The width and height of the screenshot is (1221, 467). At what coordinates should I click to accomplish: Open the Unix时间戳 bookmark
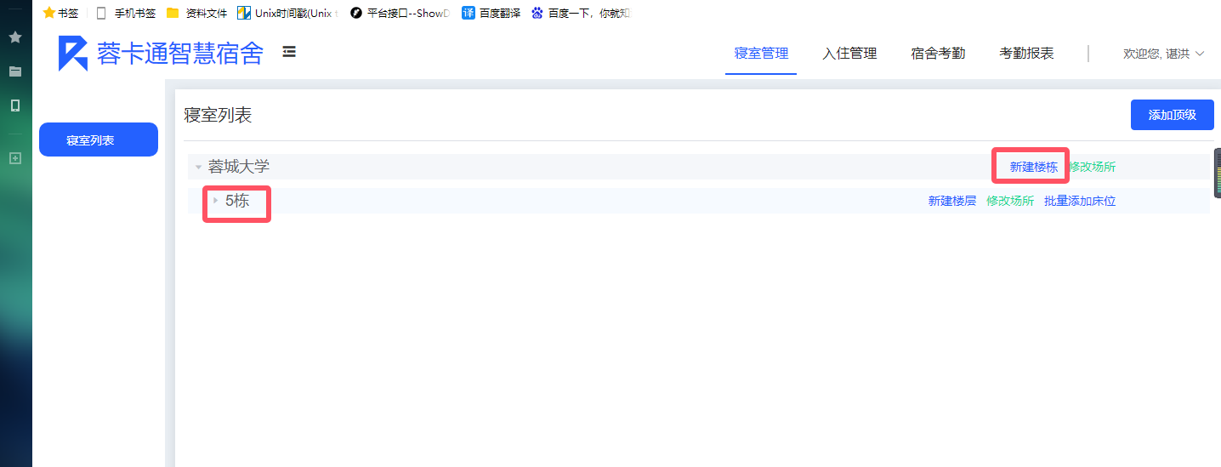[x=287, y=13]
